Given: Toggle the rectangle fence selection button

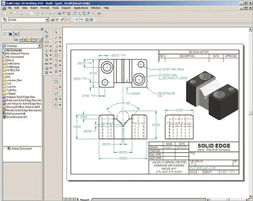Looking at the screenshot, I should click(x=67, y=20).
